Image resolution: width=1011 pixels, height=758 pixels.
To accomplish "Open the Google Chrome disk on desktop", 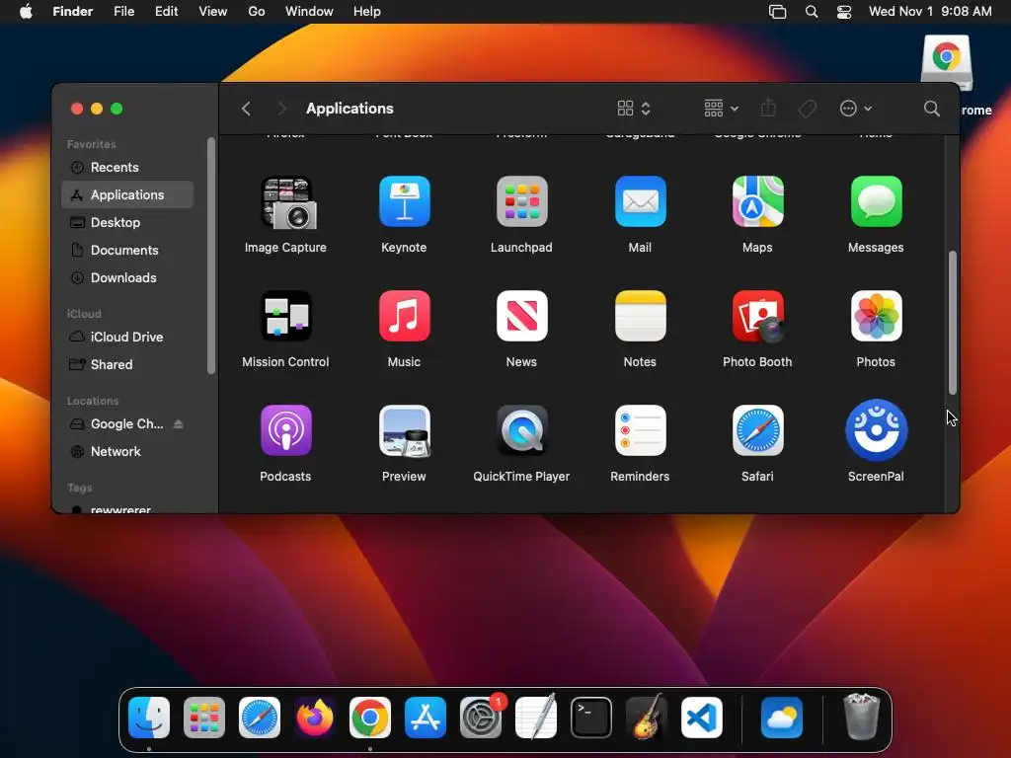I will 947,62.
